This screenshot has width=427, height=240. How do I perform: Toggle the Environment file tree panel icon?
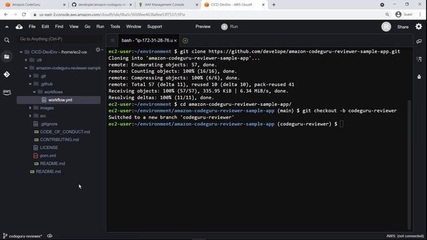pyautogui.click(x=7, y=57)
